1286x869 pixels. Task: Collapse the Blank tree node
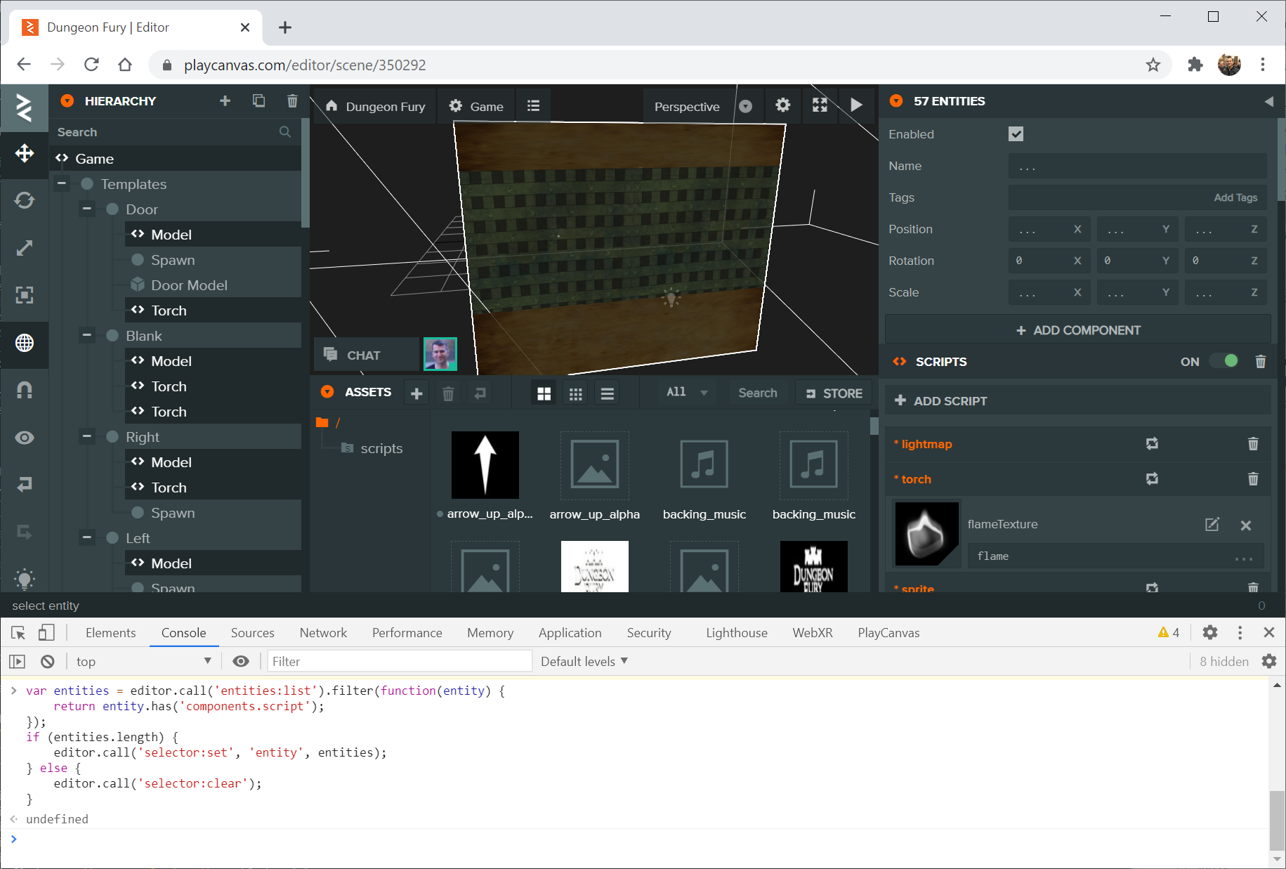tap(87, 335)
